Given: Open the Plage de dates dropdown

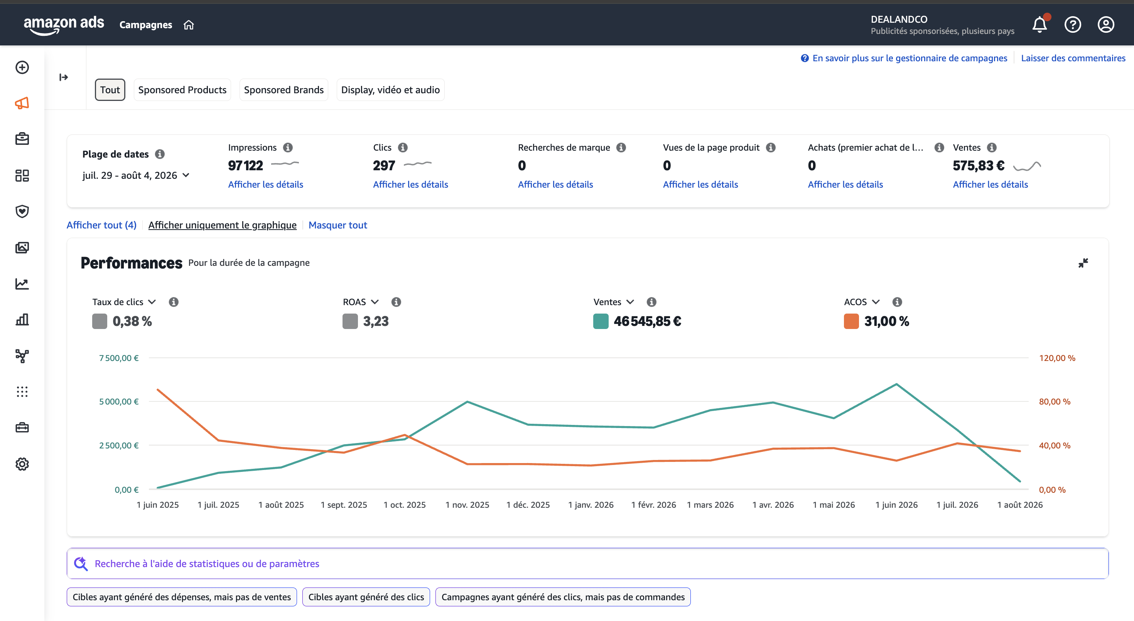Looking at the screenshot, I should click(136, 176).
